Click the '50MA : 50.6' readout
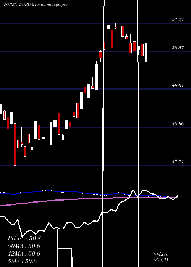The image size is (191, 267). click(x=24, y=246)
